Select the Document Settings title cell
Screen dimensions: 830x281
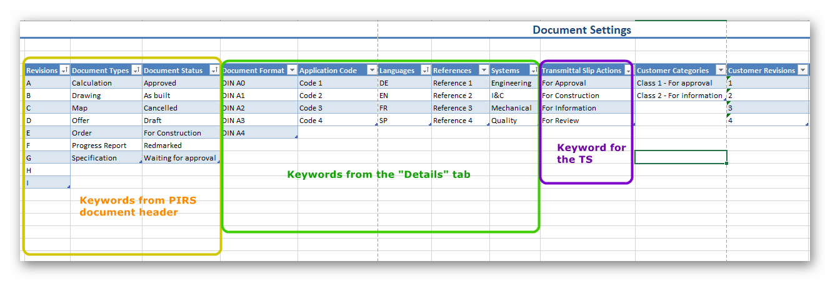coord(582,30)
